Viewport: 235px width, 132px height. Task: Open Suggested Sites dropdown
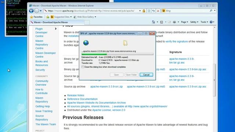(61, 17)
